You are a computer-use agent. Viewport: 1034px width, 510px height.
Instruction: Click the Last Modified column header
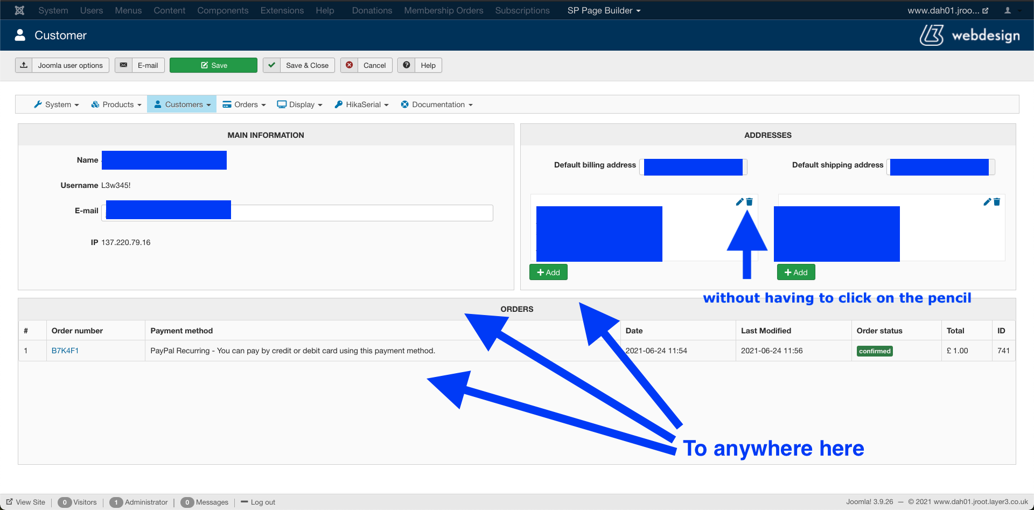pos(766,331)
